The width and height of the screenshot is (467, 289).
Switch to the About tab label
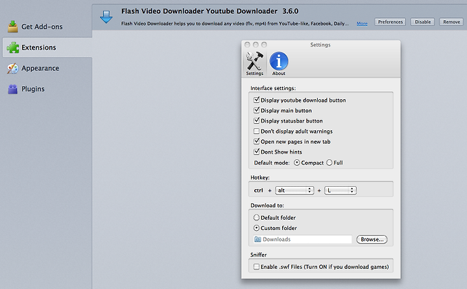(279, 73)
